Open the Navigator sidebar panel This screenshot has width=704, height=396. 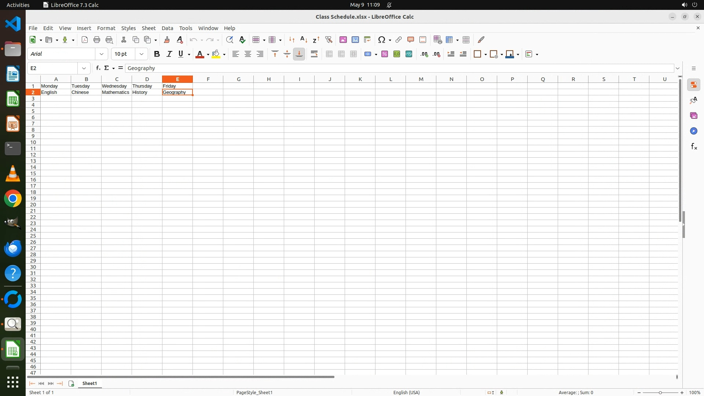(693, 131)
